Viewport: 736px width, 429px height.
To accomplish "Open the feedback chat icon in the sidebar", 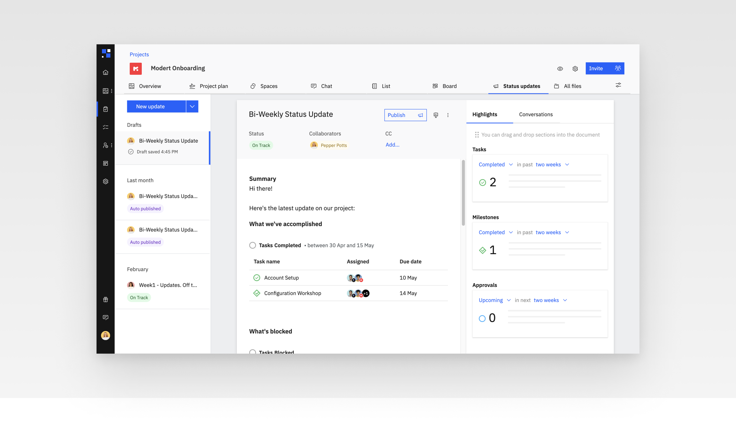I will click(106, 317).
